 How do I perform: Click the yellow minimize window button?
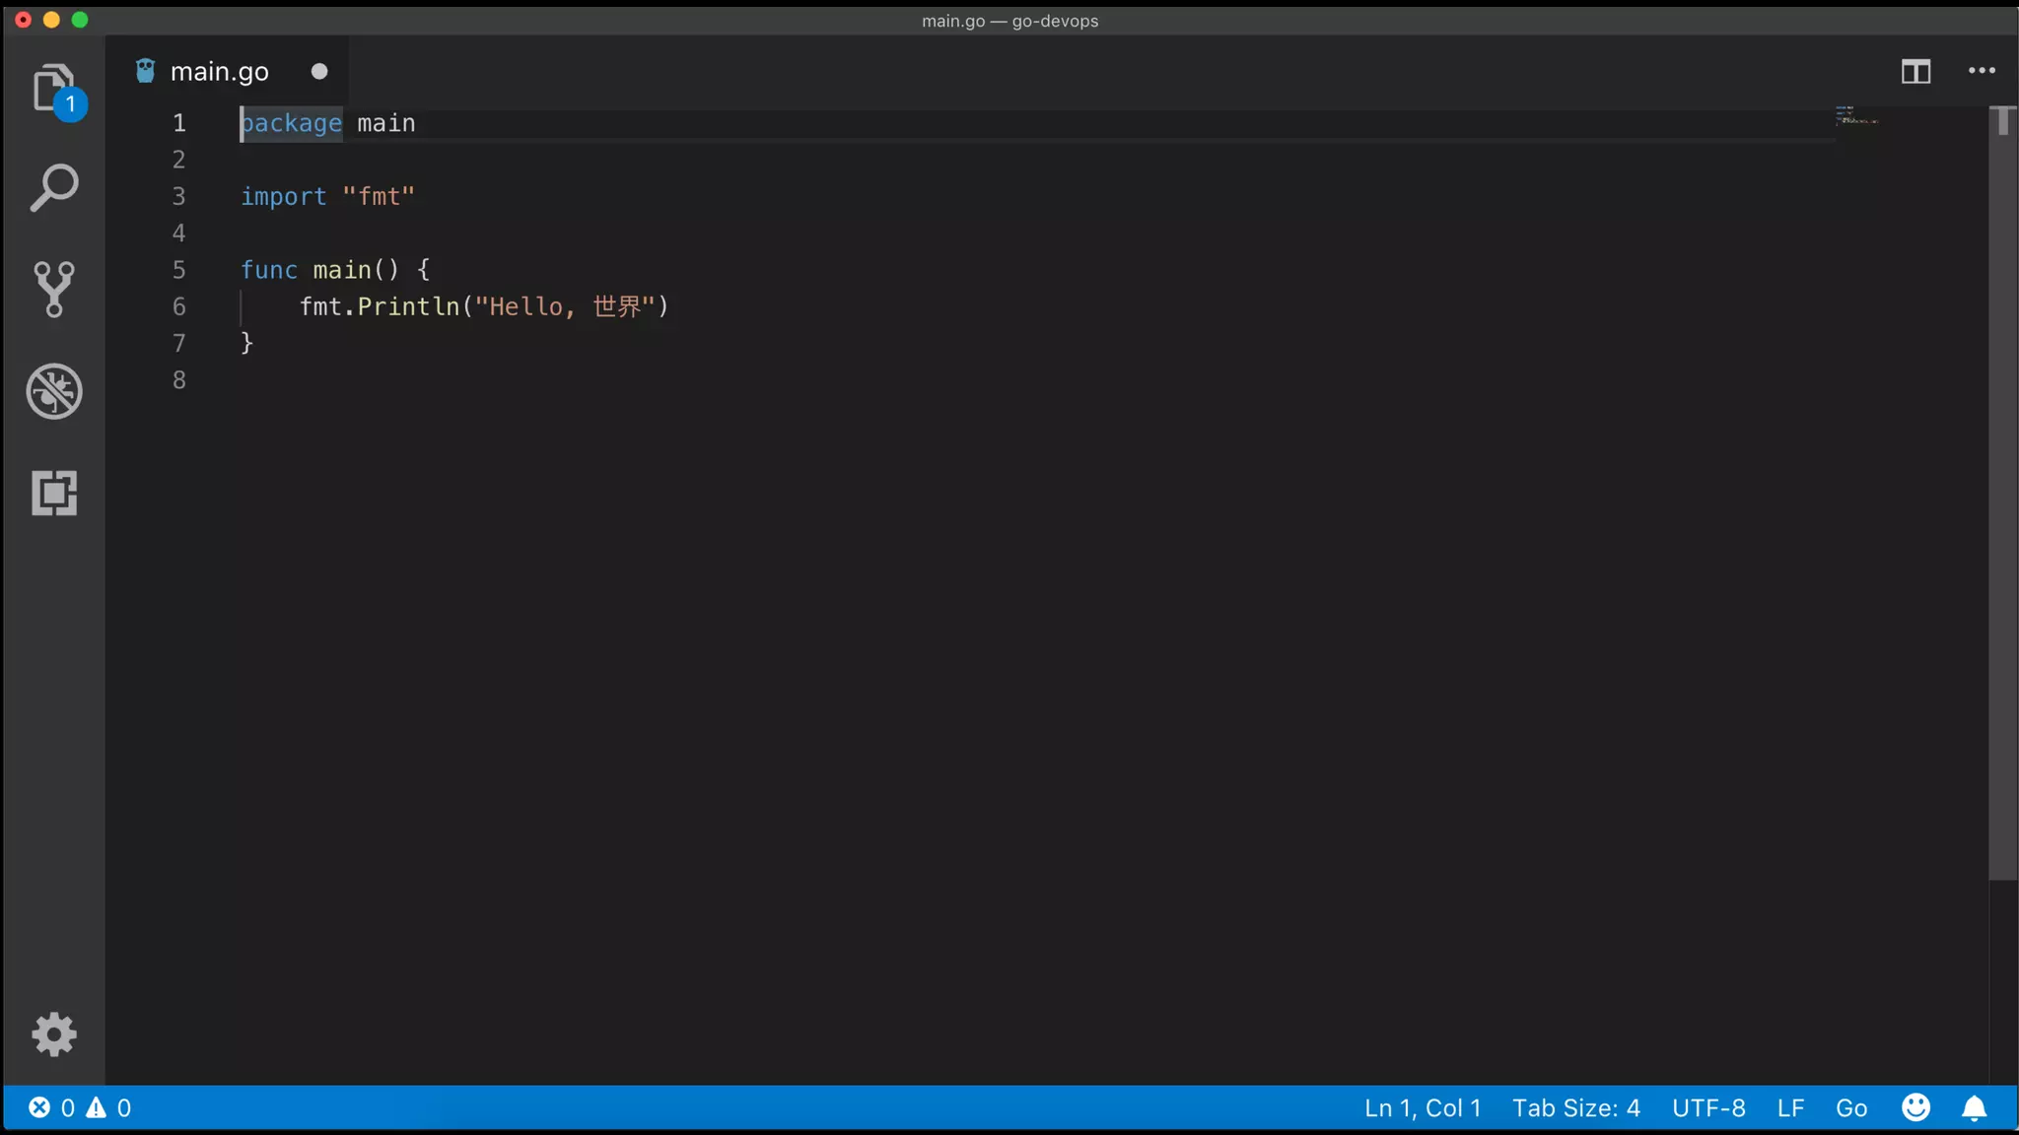coord(51,20)
